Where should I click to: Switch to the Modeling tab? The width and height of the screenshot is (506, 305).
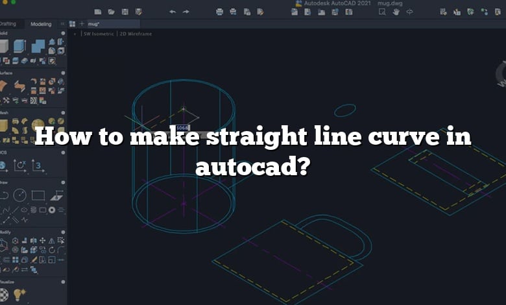(x=41, y=24)
